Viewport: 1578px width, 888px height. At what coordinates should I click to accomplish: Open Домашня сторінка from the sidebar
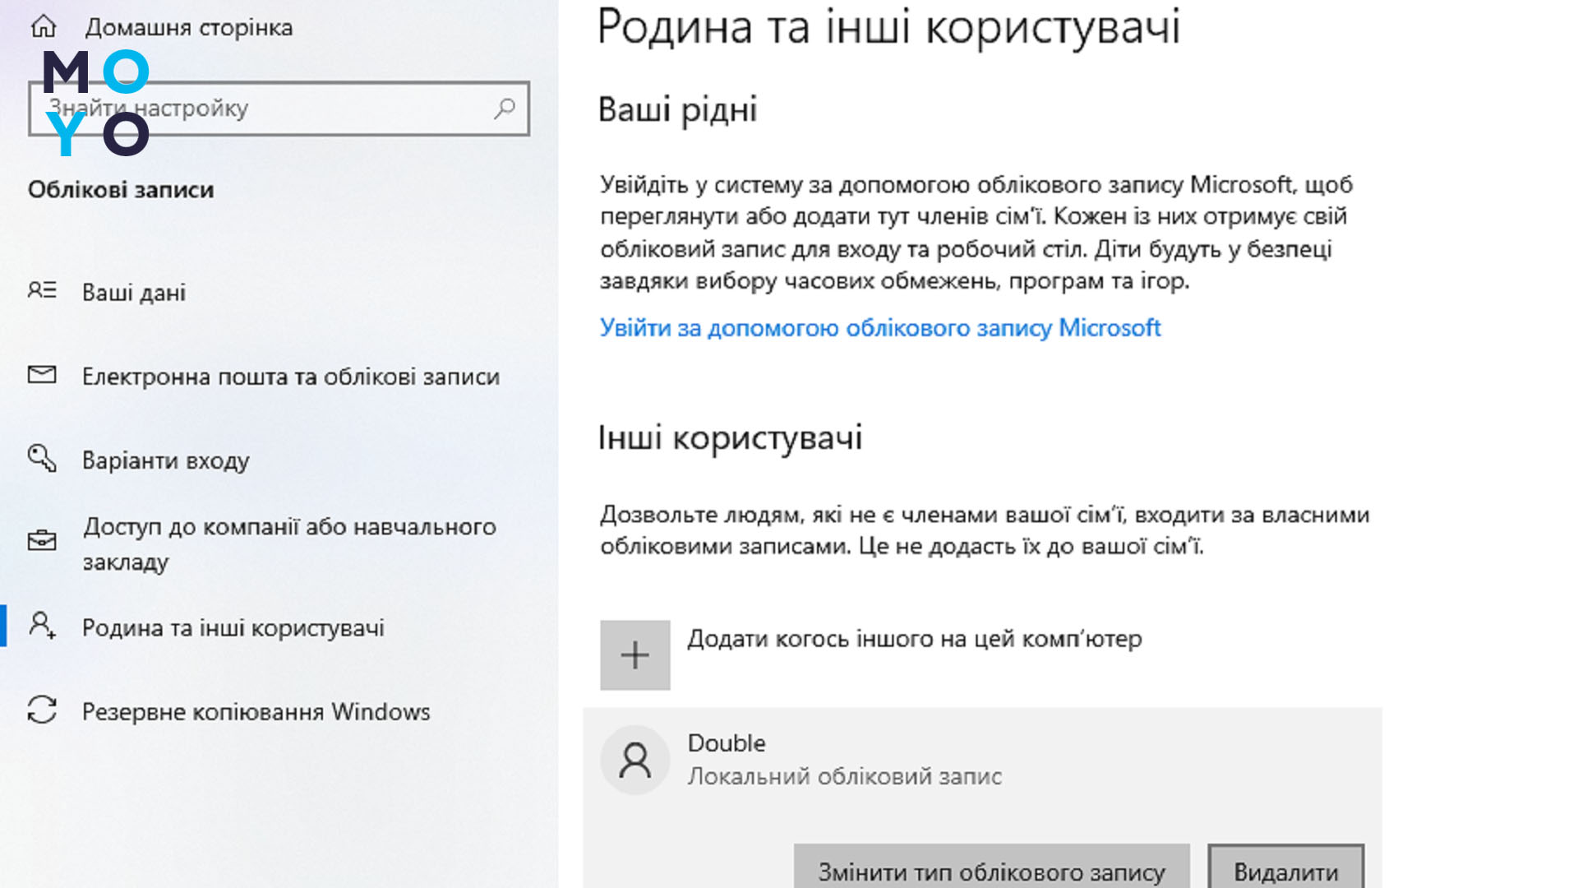pyautogui.click(x=190, y=26)
